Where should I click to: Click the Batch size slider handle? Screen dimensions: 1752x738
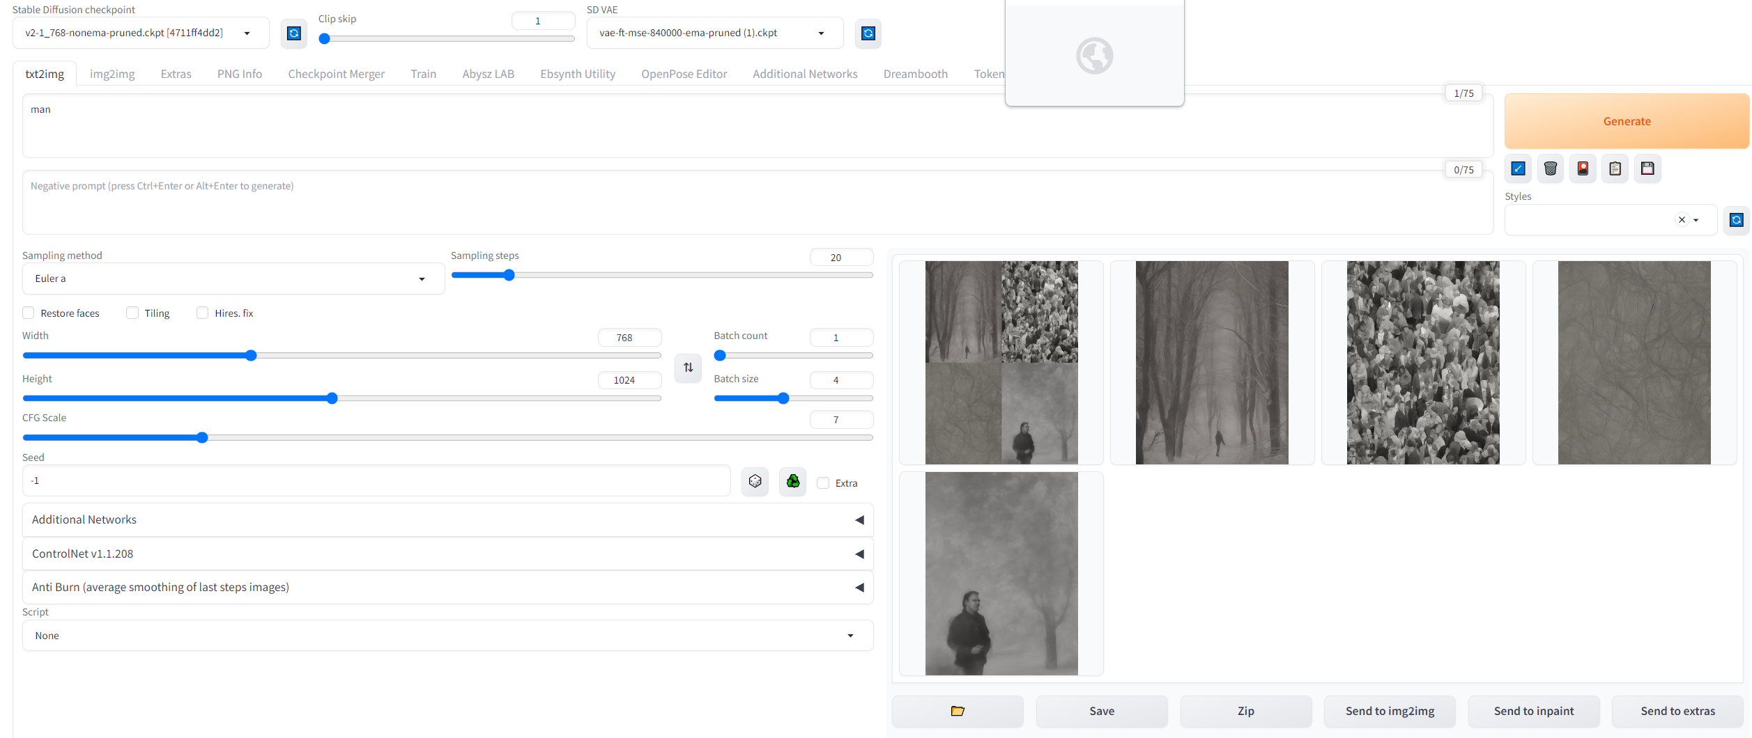(x=783, y=398)
